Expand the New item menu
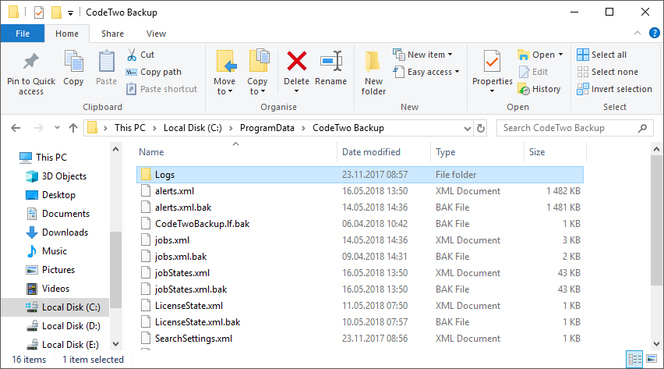Viewport: 664px width, 369px height. 422,55
